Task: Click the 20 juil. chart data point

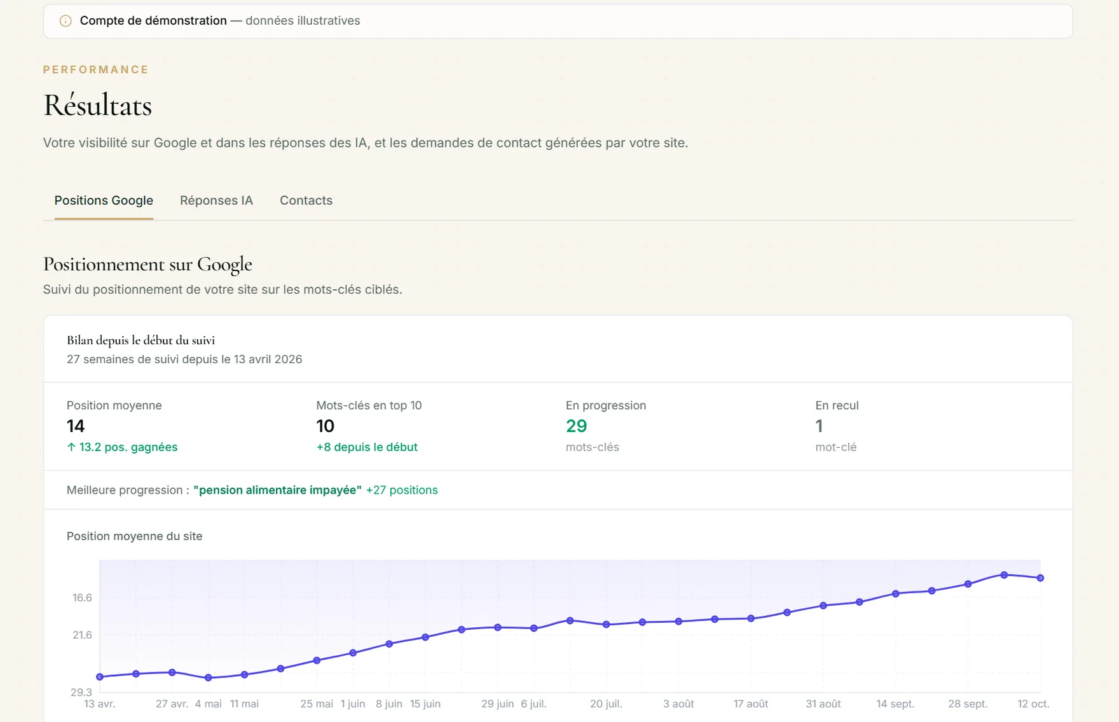Action: point(606,625)
